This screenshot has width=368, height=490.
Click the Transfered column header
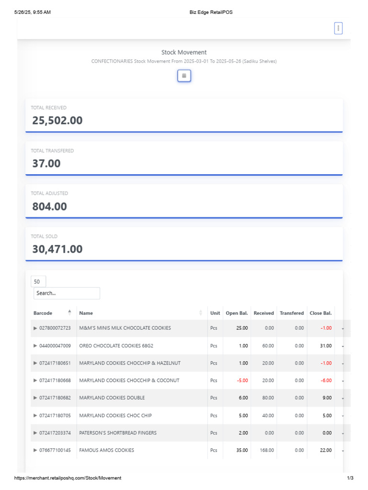pyautogui.click(x=292, y=313)
